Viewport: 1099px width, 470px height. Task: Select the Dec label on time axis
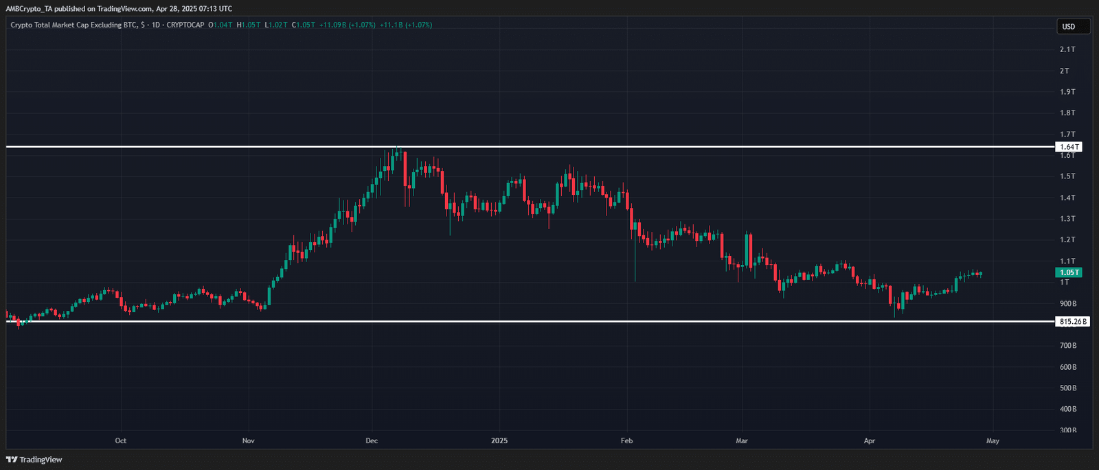372,440
